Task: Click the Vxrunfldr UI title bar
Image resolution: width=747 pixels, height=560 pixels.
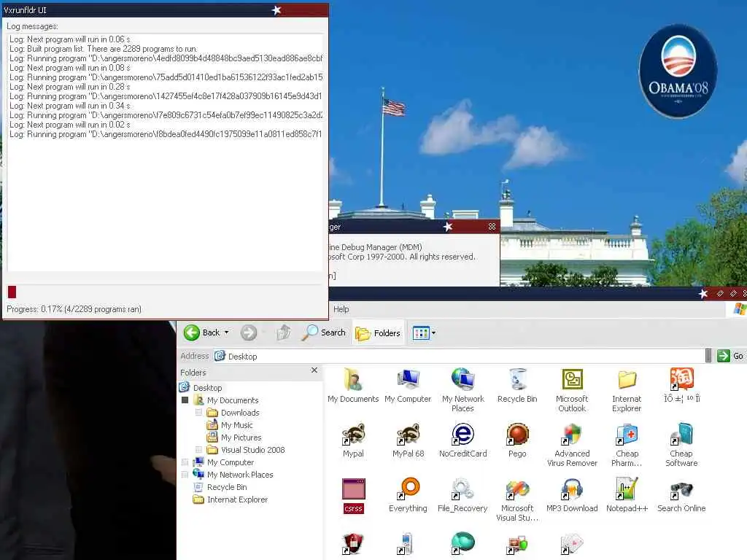Action: click(165, 10)
